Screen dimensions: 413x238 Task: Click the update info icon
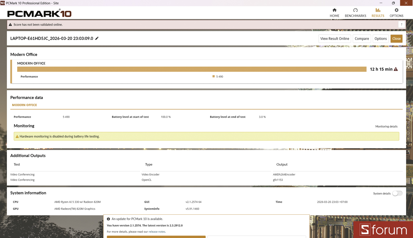click(108, 219)
